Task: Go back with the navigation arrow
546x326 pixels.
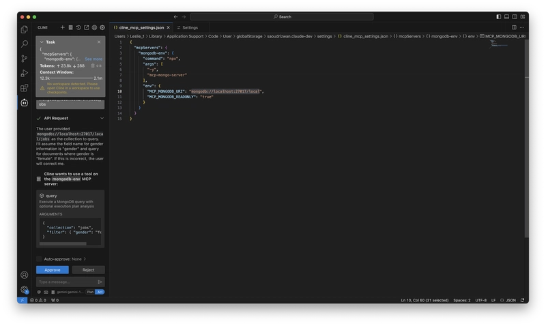Action: pos(176,16)
